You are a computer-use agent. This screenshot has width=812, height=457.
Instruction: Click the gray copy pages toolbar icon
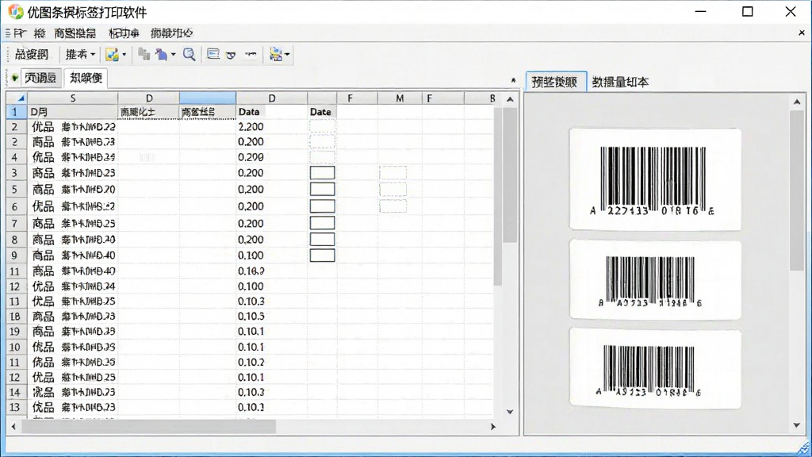point(144,55)
